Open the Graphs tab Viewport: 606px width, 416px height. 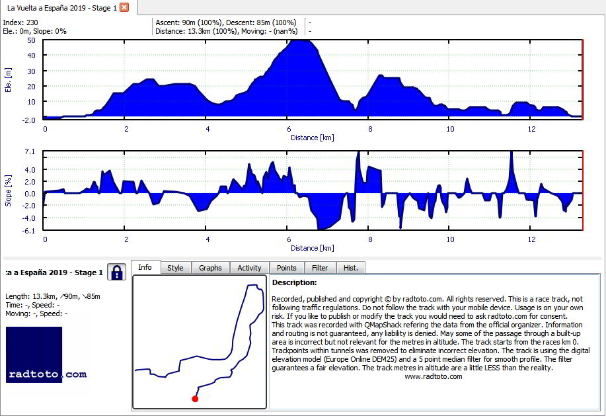tap(210, 268)
